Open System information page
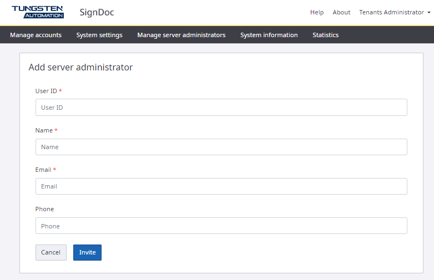 coord(269,35)
